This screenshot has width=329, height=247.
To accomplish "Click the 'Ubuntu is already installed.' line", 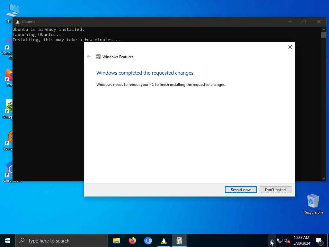I will pos(49,29).
